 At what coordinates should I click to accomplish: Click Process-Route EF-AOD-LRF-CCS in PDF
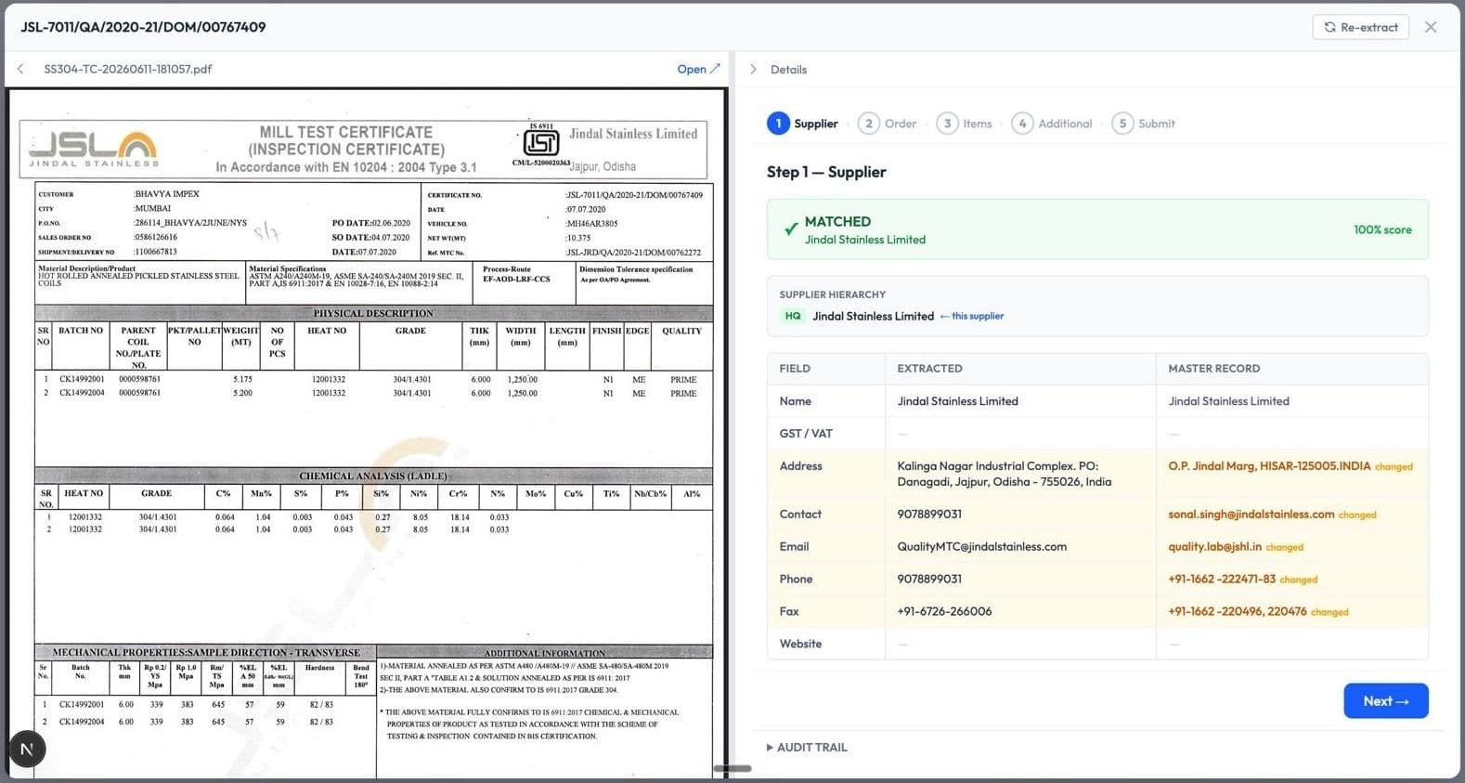516,279
